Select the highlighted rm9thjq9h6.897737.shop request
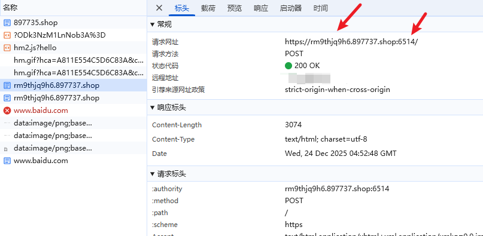This screenshot has width=483, height=236. (x=73, y=85)
